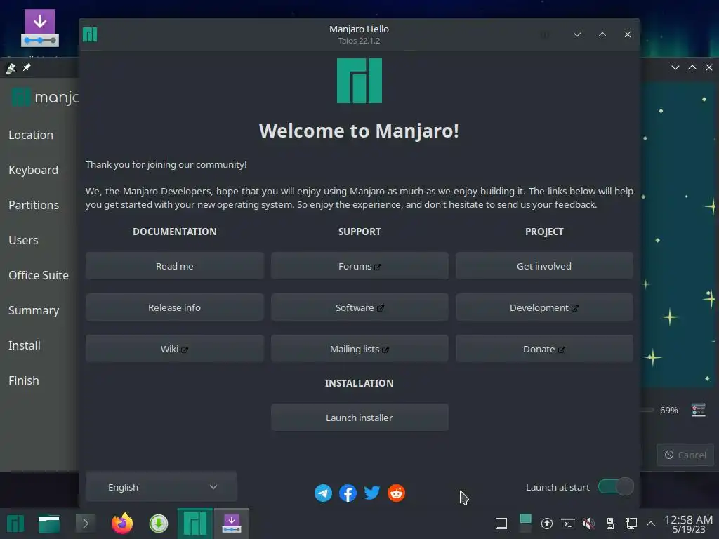The image size is (719, 539).
Task: Click the Read me button
Action: [174, 266]
